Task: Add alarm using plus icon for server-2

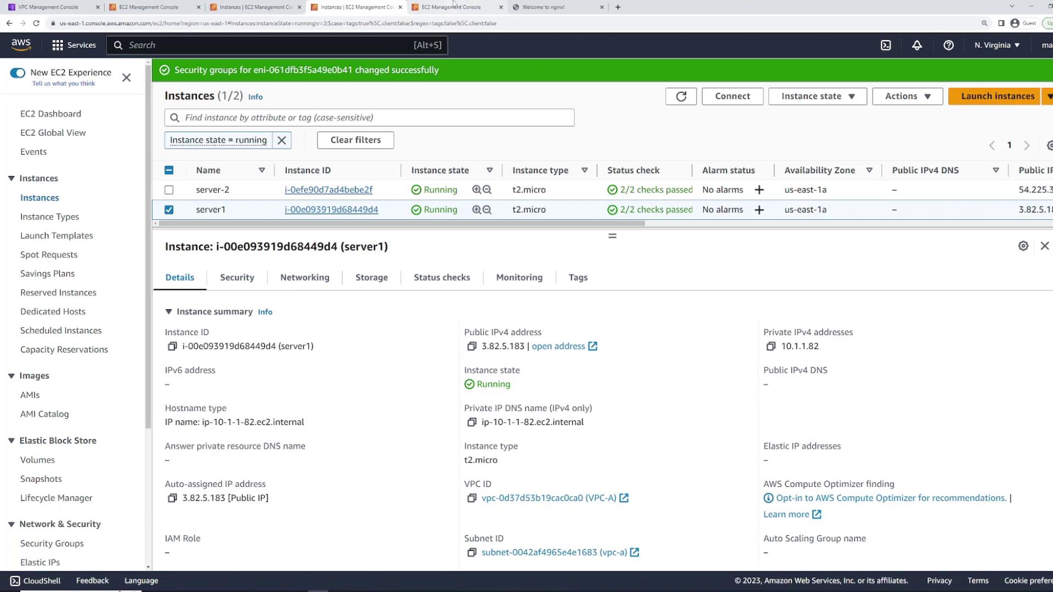Action: tap(759, 190)
